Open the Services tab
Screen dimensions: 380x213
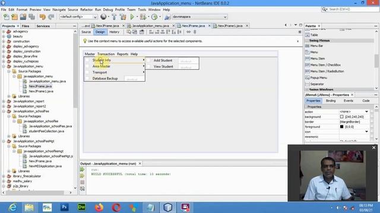pyautogui.click(x=43, y=26)
